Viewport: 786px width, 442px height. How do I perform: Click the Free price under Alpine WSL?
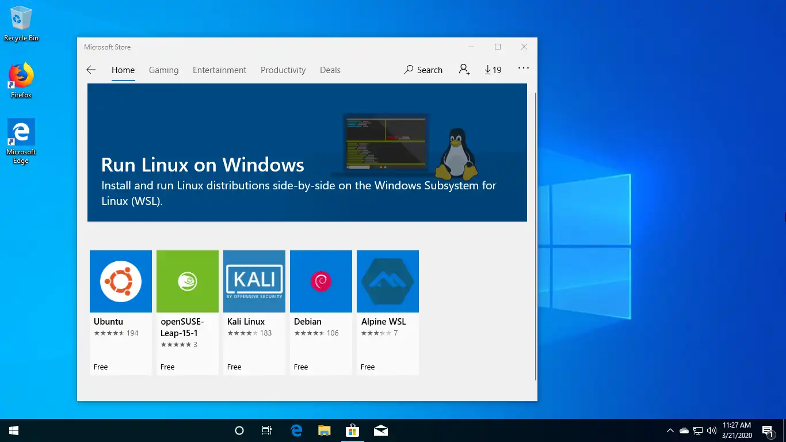(368, 367)
